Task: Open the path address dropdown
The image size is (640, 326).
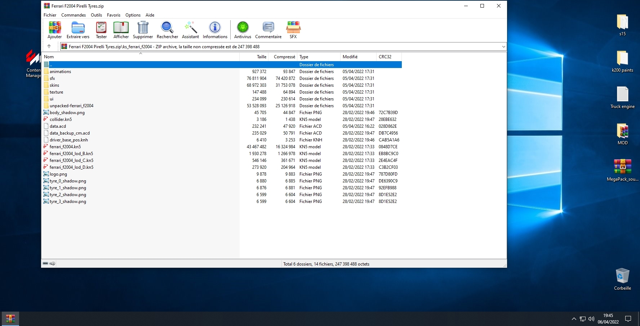Action: 503,46
